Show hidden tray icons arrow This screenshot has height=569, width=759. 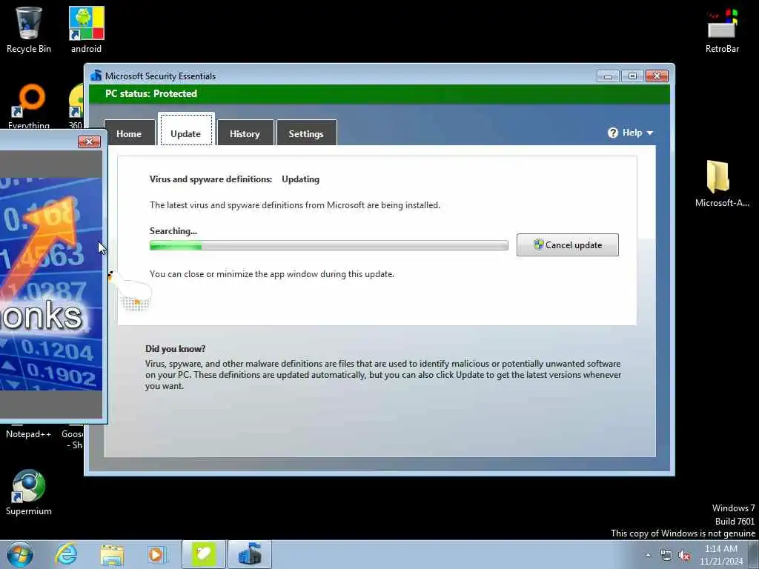coord(648,556)
